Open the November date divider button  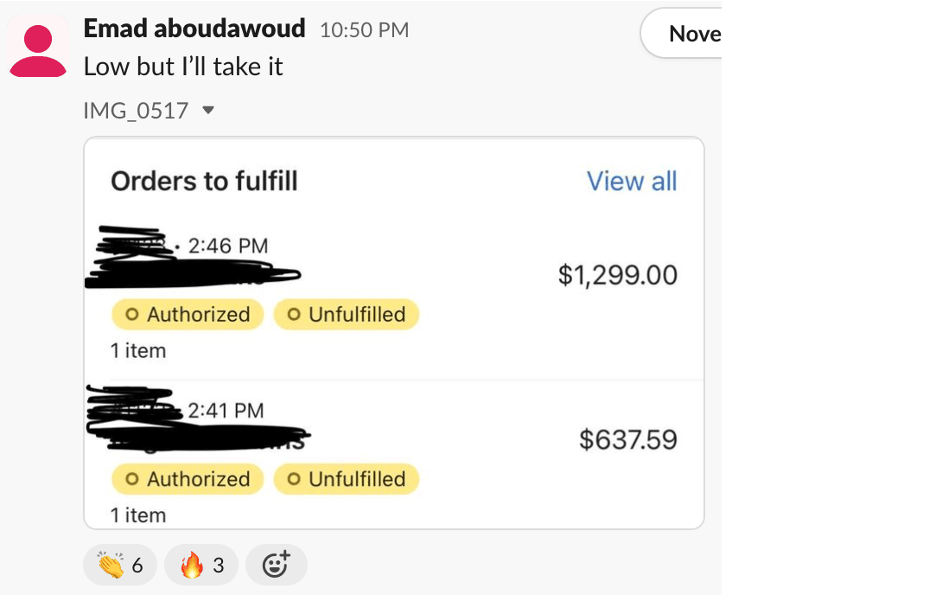683,34
